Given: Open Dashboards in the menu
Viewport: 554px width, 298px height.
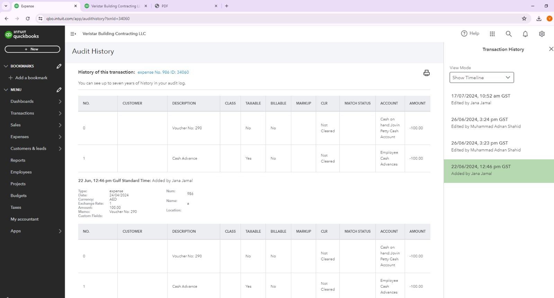Looking at the screenshot, I should click(22, 101).
